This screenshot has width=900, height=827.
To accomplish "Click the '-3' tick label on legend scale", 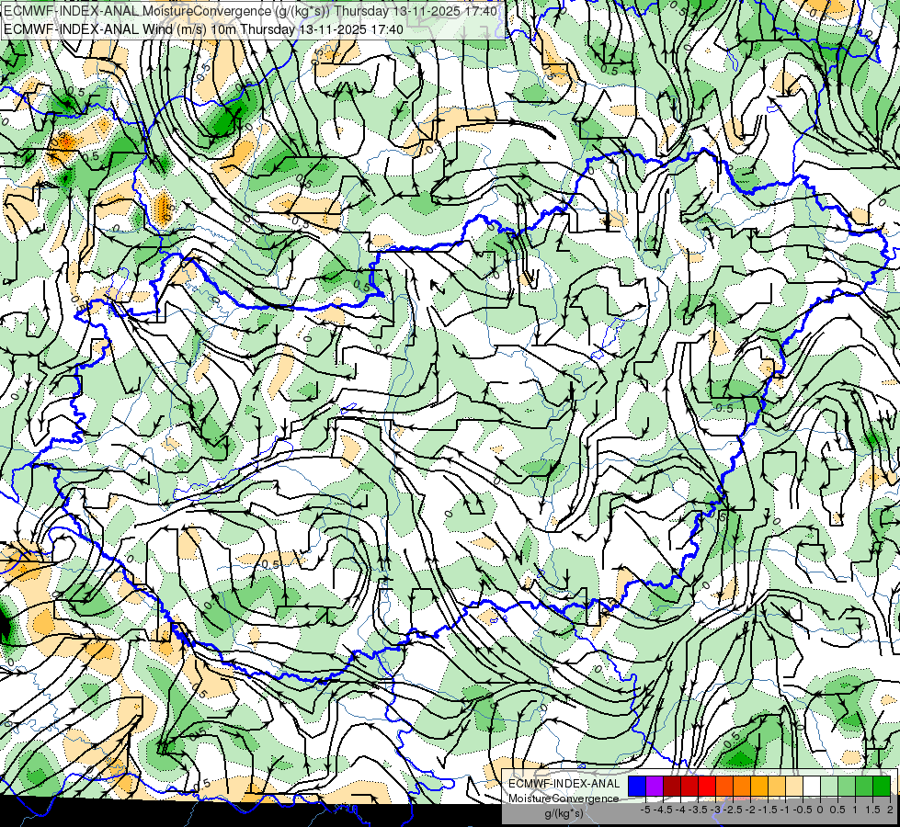I will tap(715, 810).
